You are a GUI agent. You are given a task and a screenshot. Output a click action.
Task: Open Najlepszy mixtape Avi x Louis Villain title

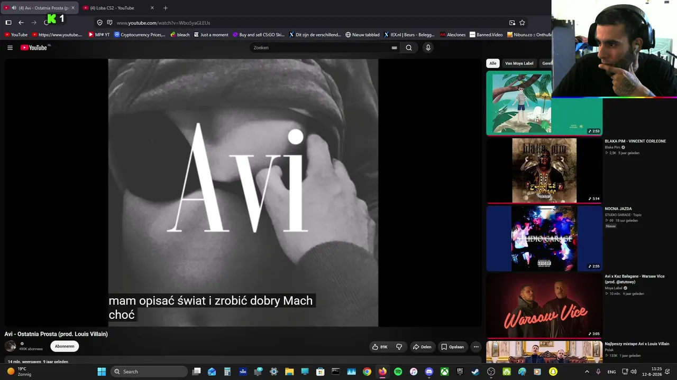637,344
